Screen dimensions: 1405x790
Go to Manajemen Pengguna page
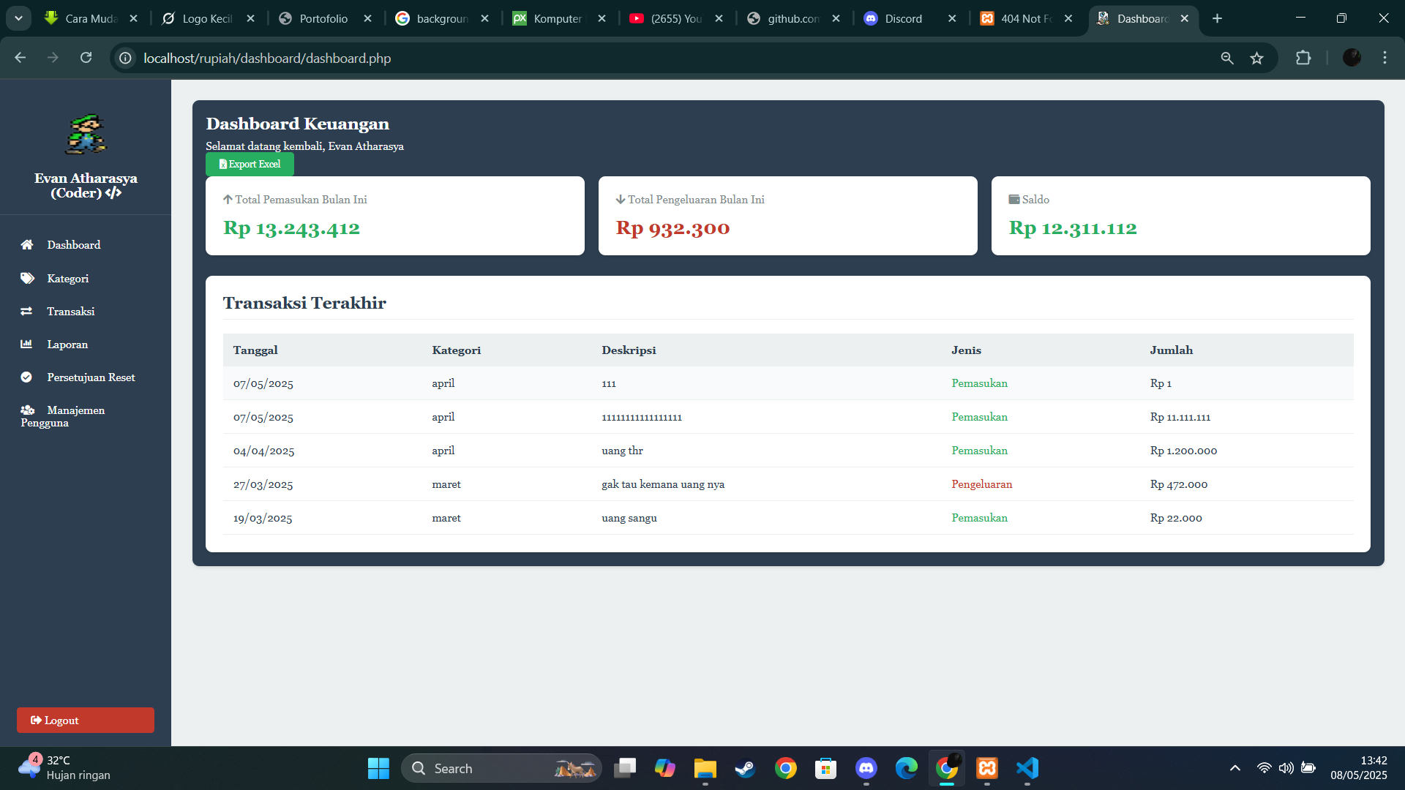[63, 416]
